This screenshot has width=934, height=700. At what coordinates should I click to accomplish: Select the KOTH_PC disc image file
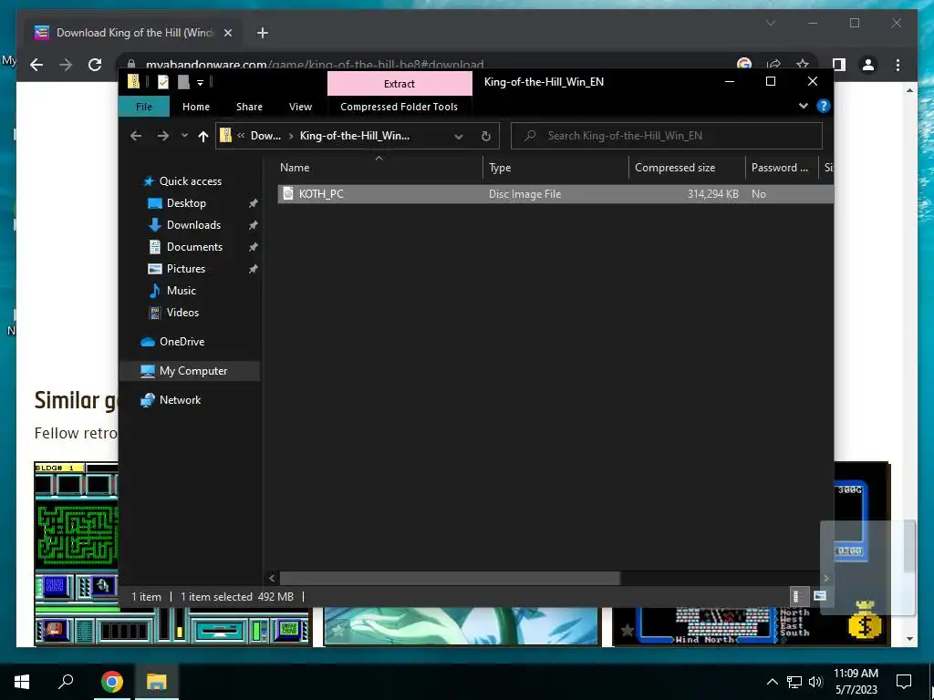[x=555, y=194]
